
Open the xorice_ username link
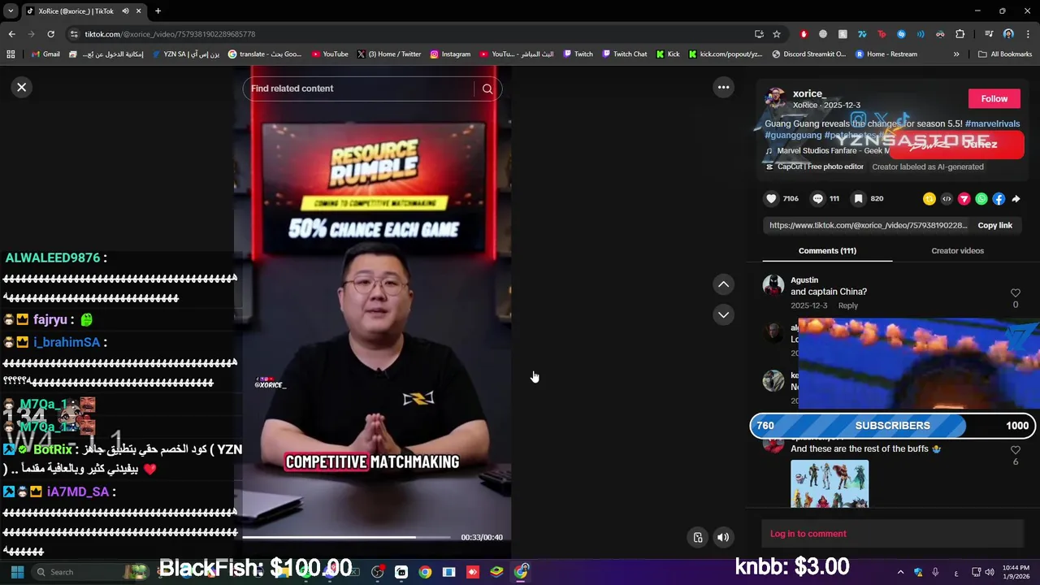click(809, 93)
